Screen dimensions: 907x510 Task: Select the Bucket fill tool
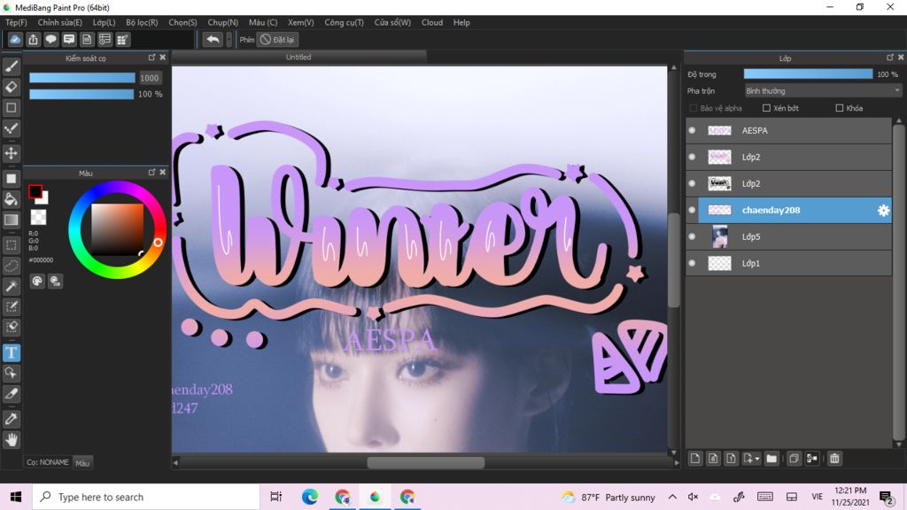[x=11, y=199]
